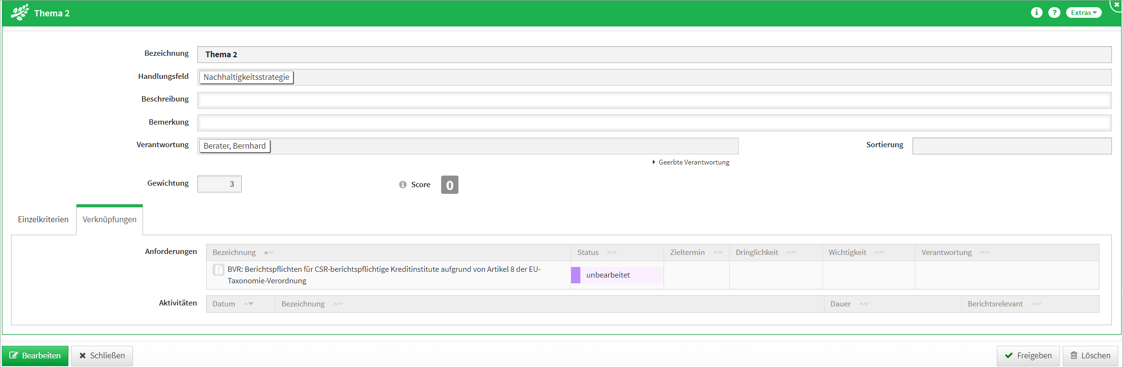Click the Gewichtung input field
The image size is (1123, 368).
point(220,184)
